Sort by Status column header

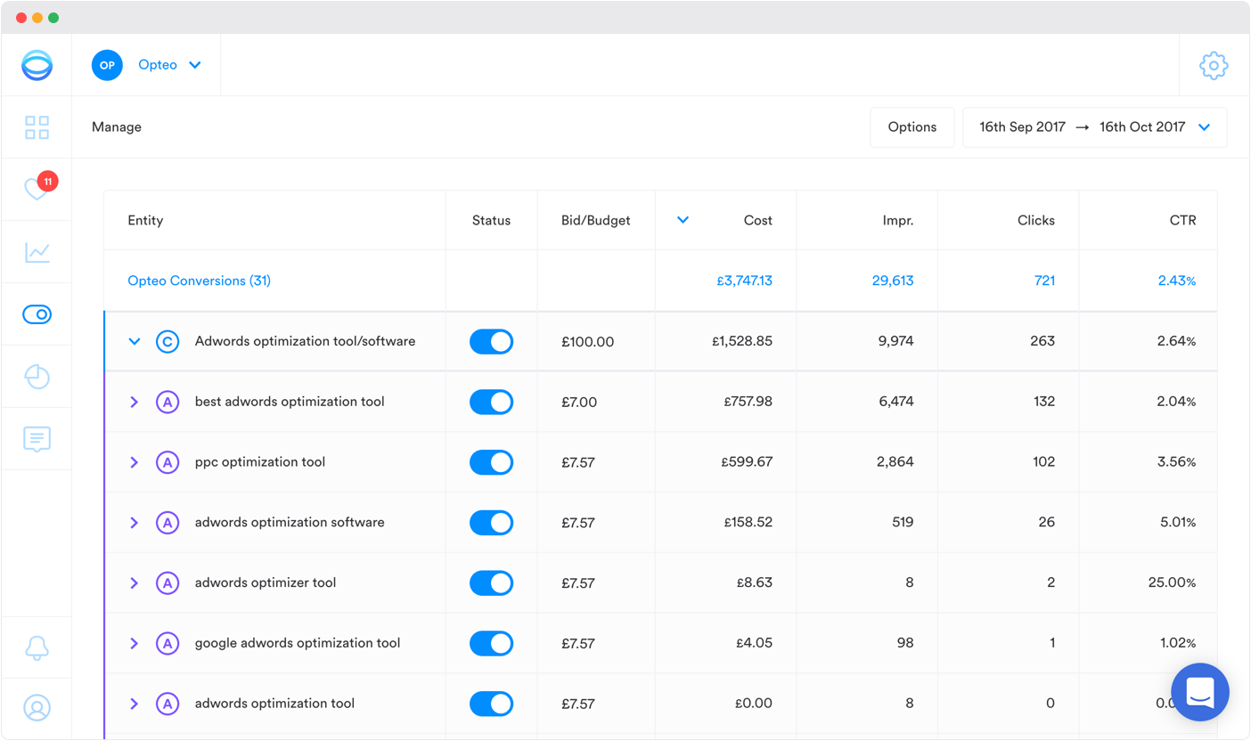(491, 220)
